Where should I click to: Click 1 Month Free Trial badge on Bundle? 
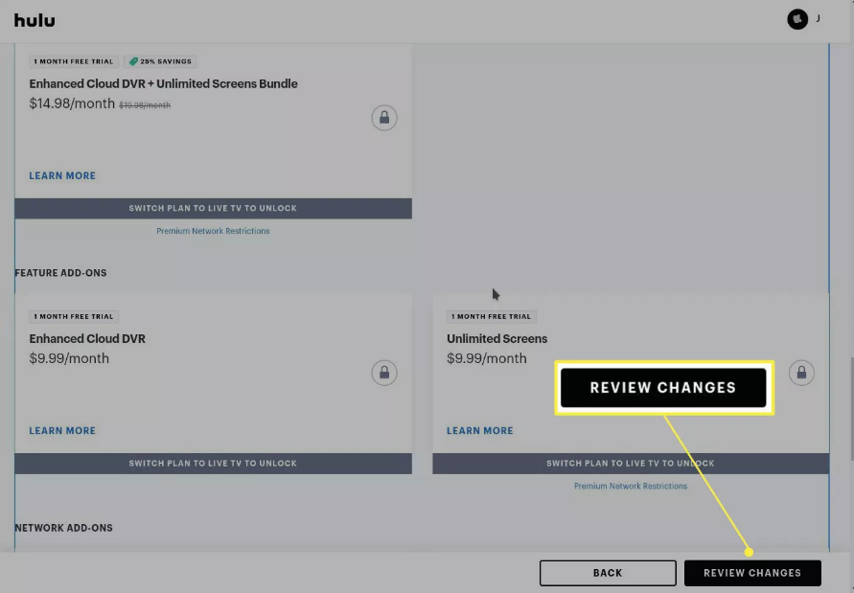tap(74, 61)
